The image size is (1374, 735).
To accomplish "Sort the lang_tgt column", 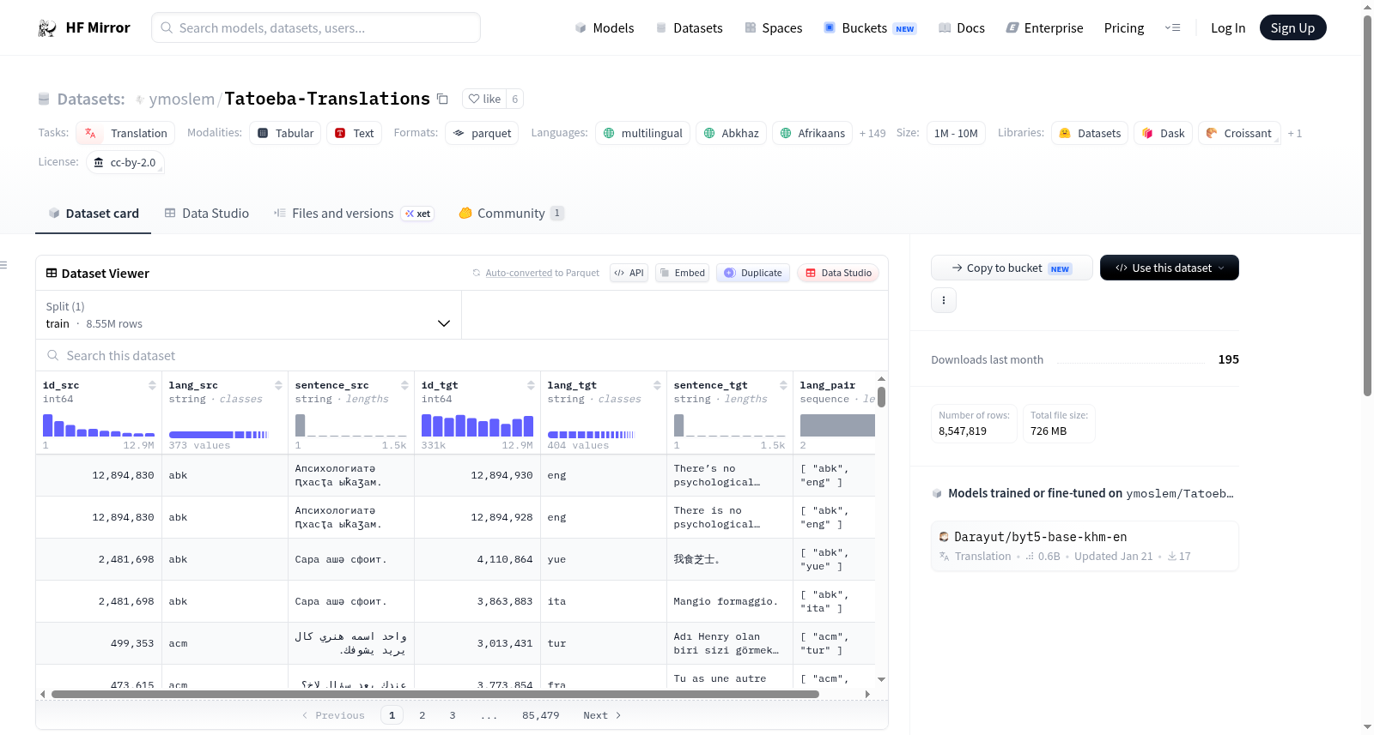I will coord(657,385).
